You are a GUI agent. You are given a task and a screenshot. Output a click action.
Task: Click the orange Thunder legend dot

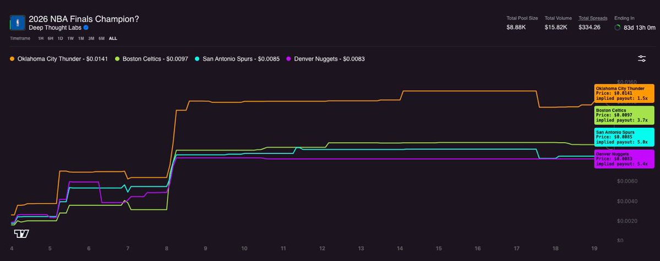click(x=12, y=59)
